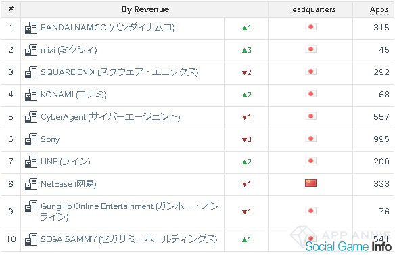
Task: Open the LINE publisher link
Action: click(66, 162)
